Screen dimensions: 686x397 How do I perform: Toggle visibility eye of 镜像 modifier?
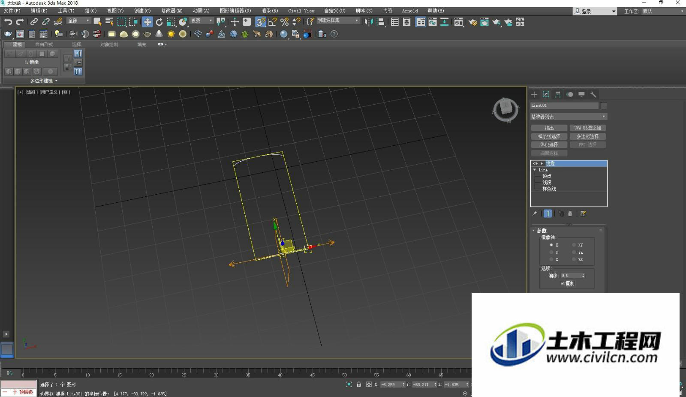535,163
